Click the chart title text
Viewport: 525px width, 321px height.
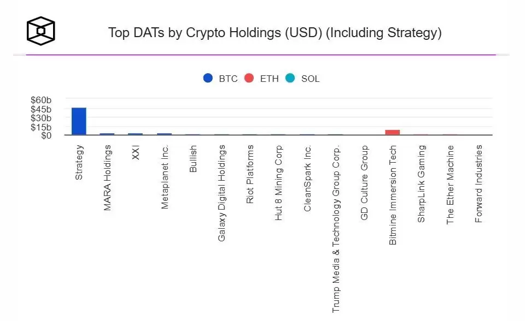coord(275,33)
